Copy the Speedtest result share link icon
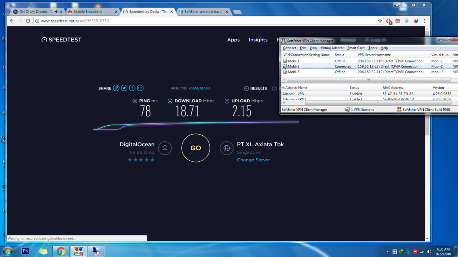 [x=116, y=88]
